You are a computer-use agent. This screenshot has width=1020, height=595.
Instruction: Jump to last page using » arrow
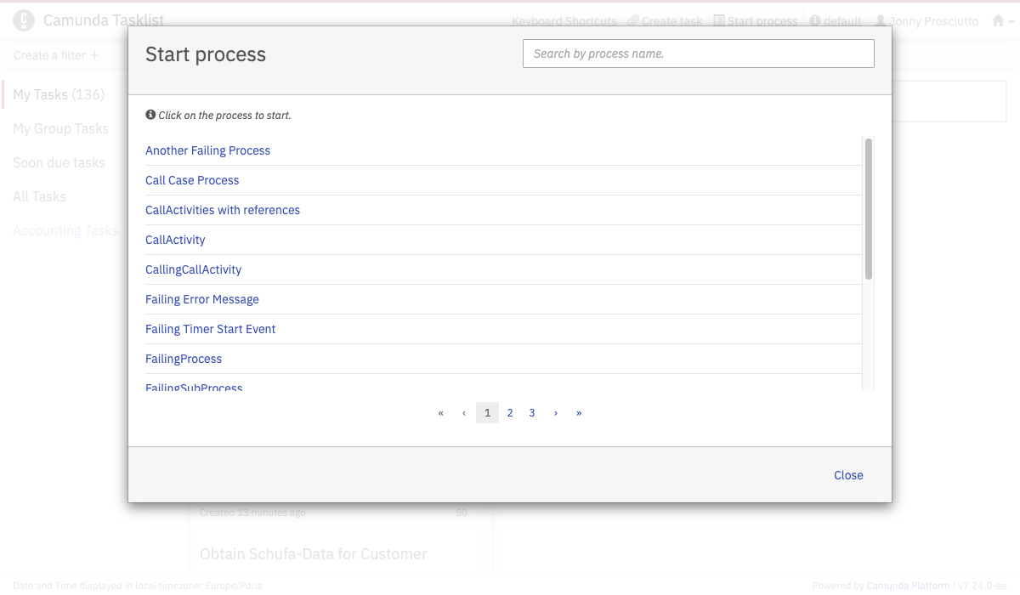click(579, 413)
